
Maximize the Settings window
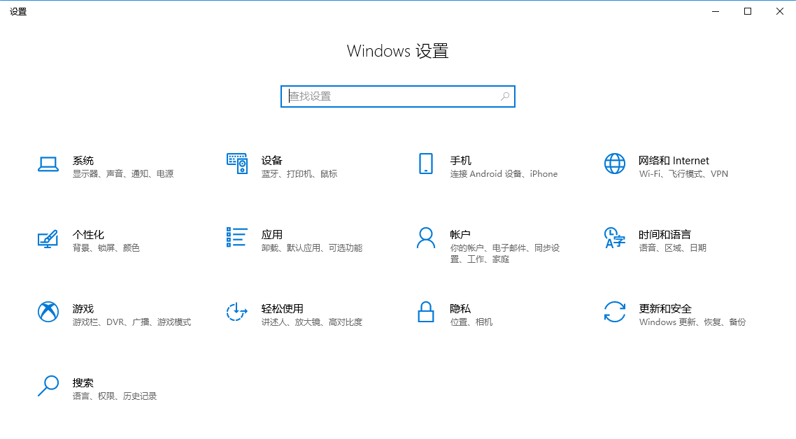[748, 11]
